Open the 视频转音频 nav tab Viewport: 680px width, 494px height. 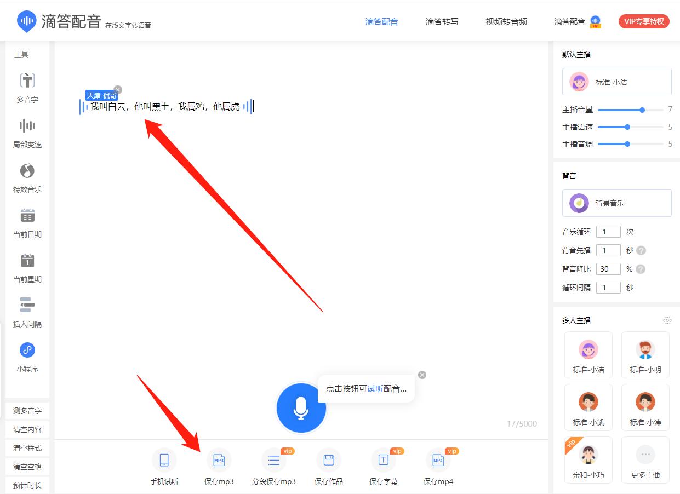click(506, 22)
